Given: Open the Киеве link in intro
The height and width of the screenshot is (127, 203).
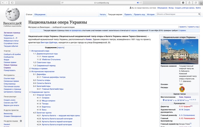Looking at the screenshot, I should point(89,39).
